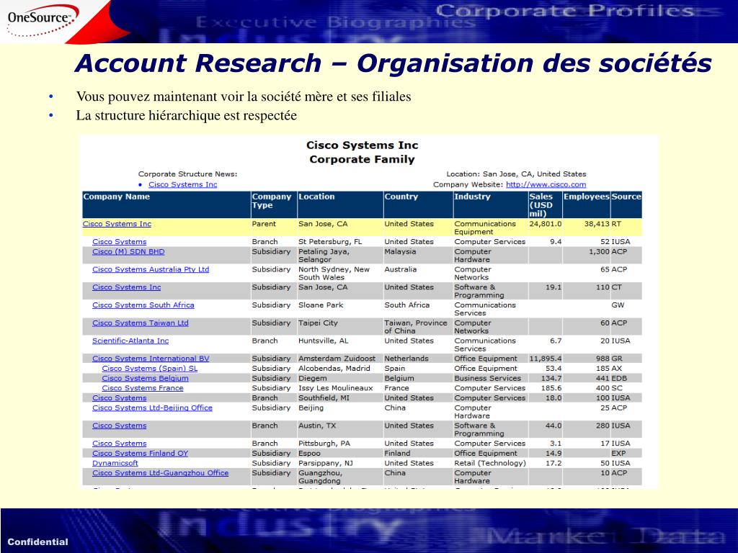Click the OneSource logo
This screenshot has height=553, width=738.
[x=41, y=20]
